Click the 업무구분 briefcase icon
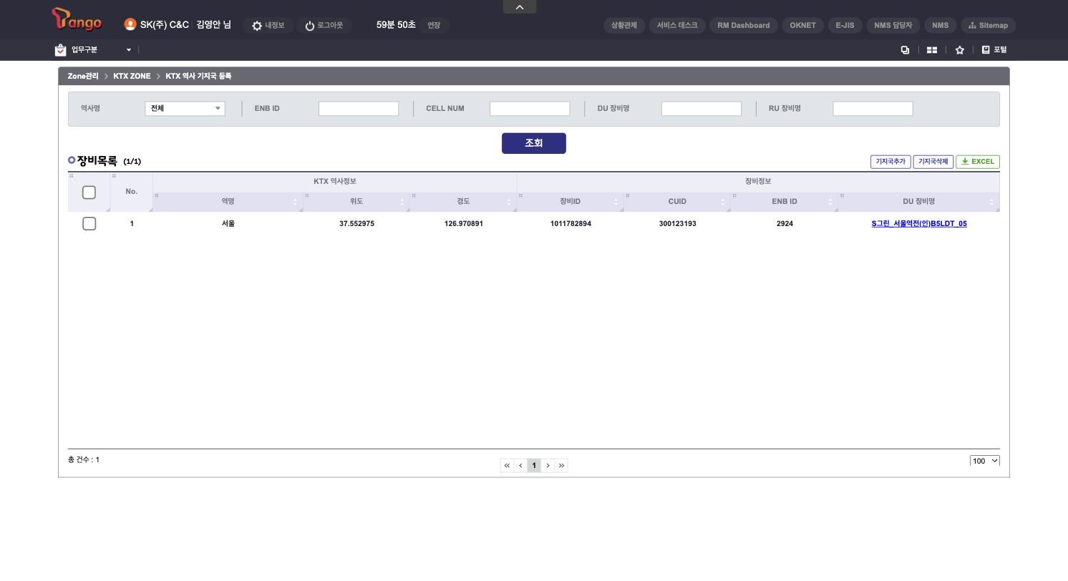This screenshot has height=581, width=1068. click(x=61, y=50)
